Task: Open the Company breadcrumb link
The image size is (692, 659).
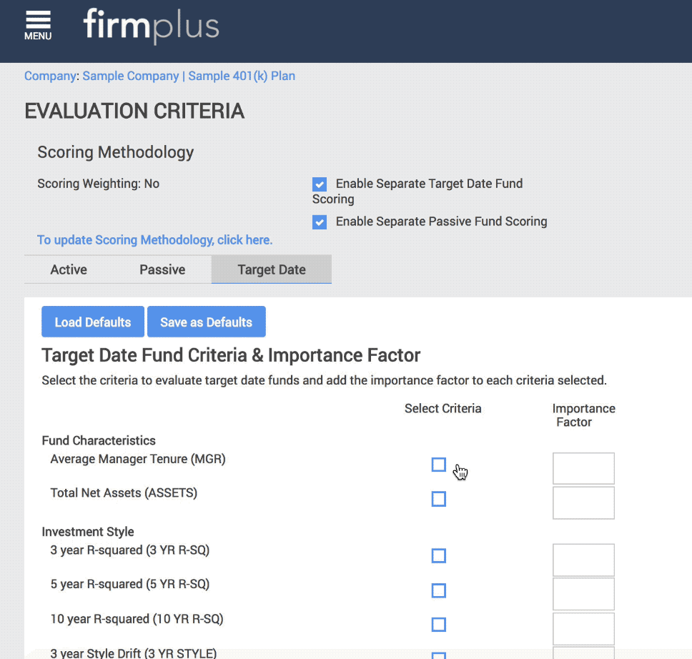Action: [50, 76]
